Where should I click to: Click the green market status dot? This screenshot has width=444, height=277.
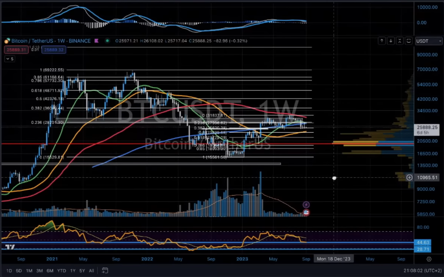coord(107,41)
